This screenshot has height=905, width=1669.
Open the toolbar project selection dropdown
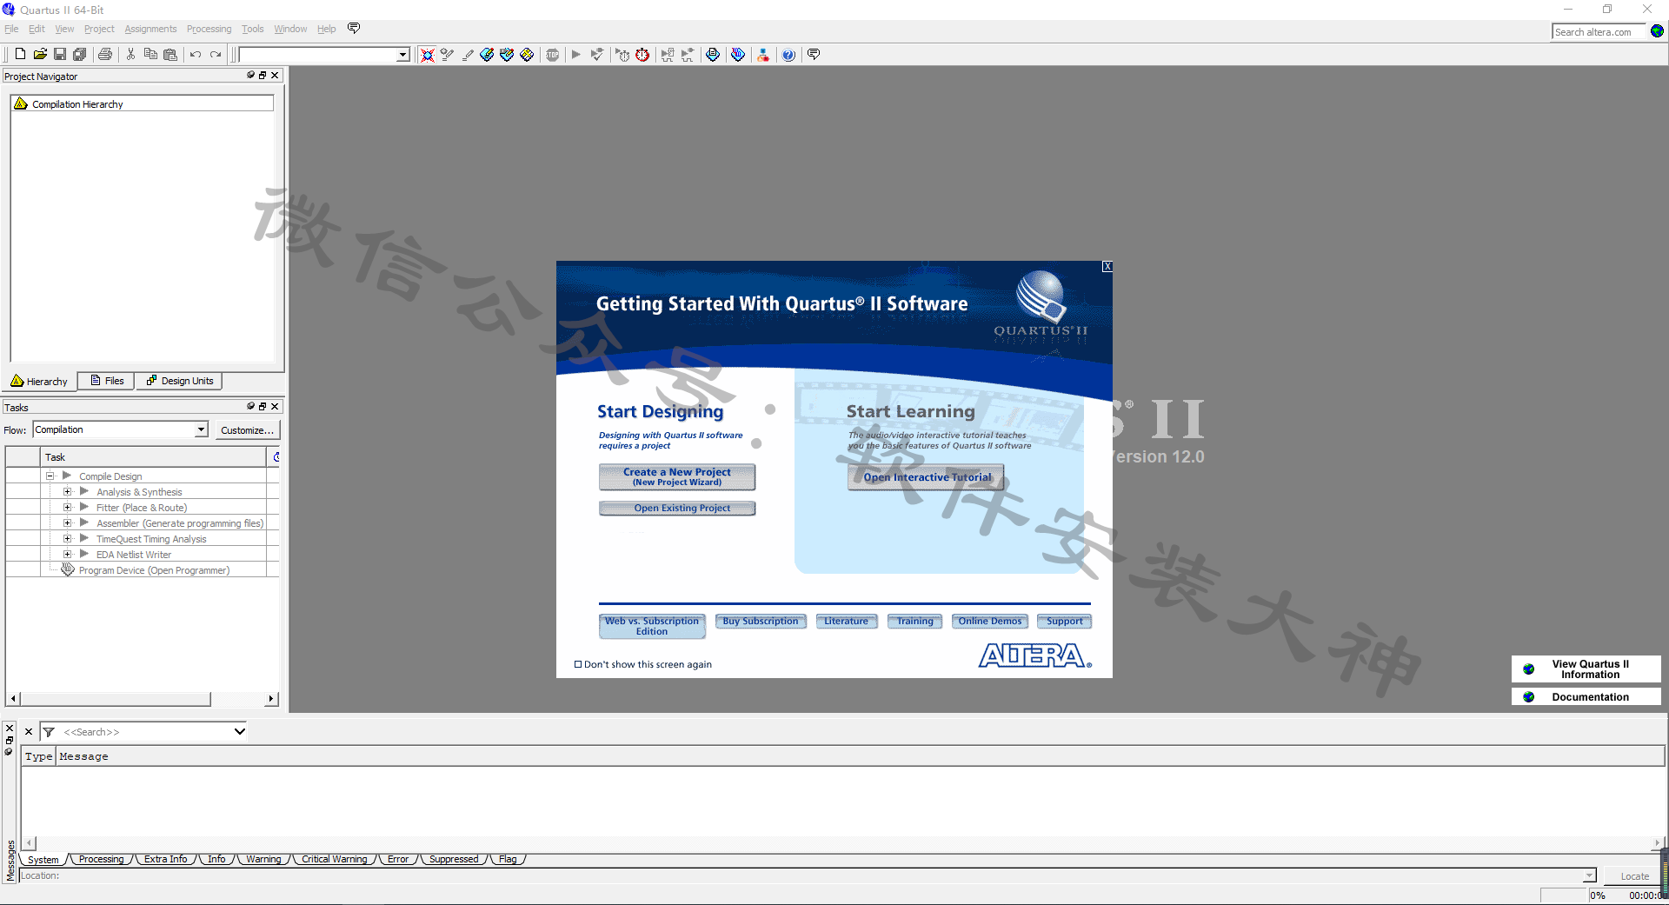tap(402, 55)
